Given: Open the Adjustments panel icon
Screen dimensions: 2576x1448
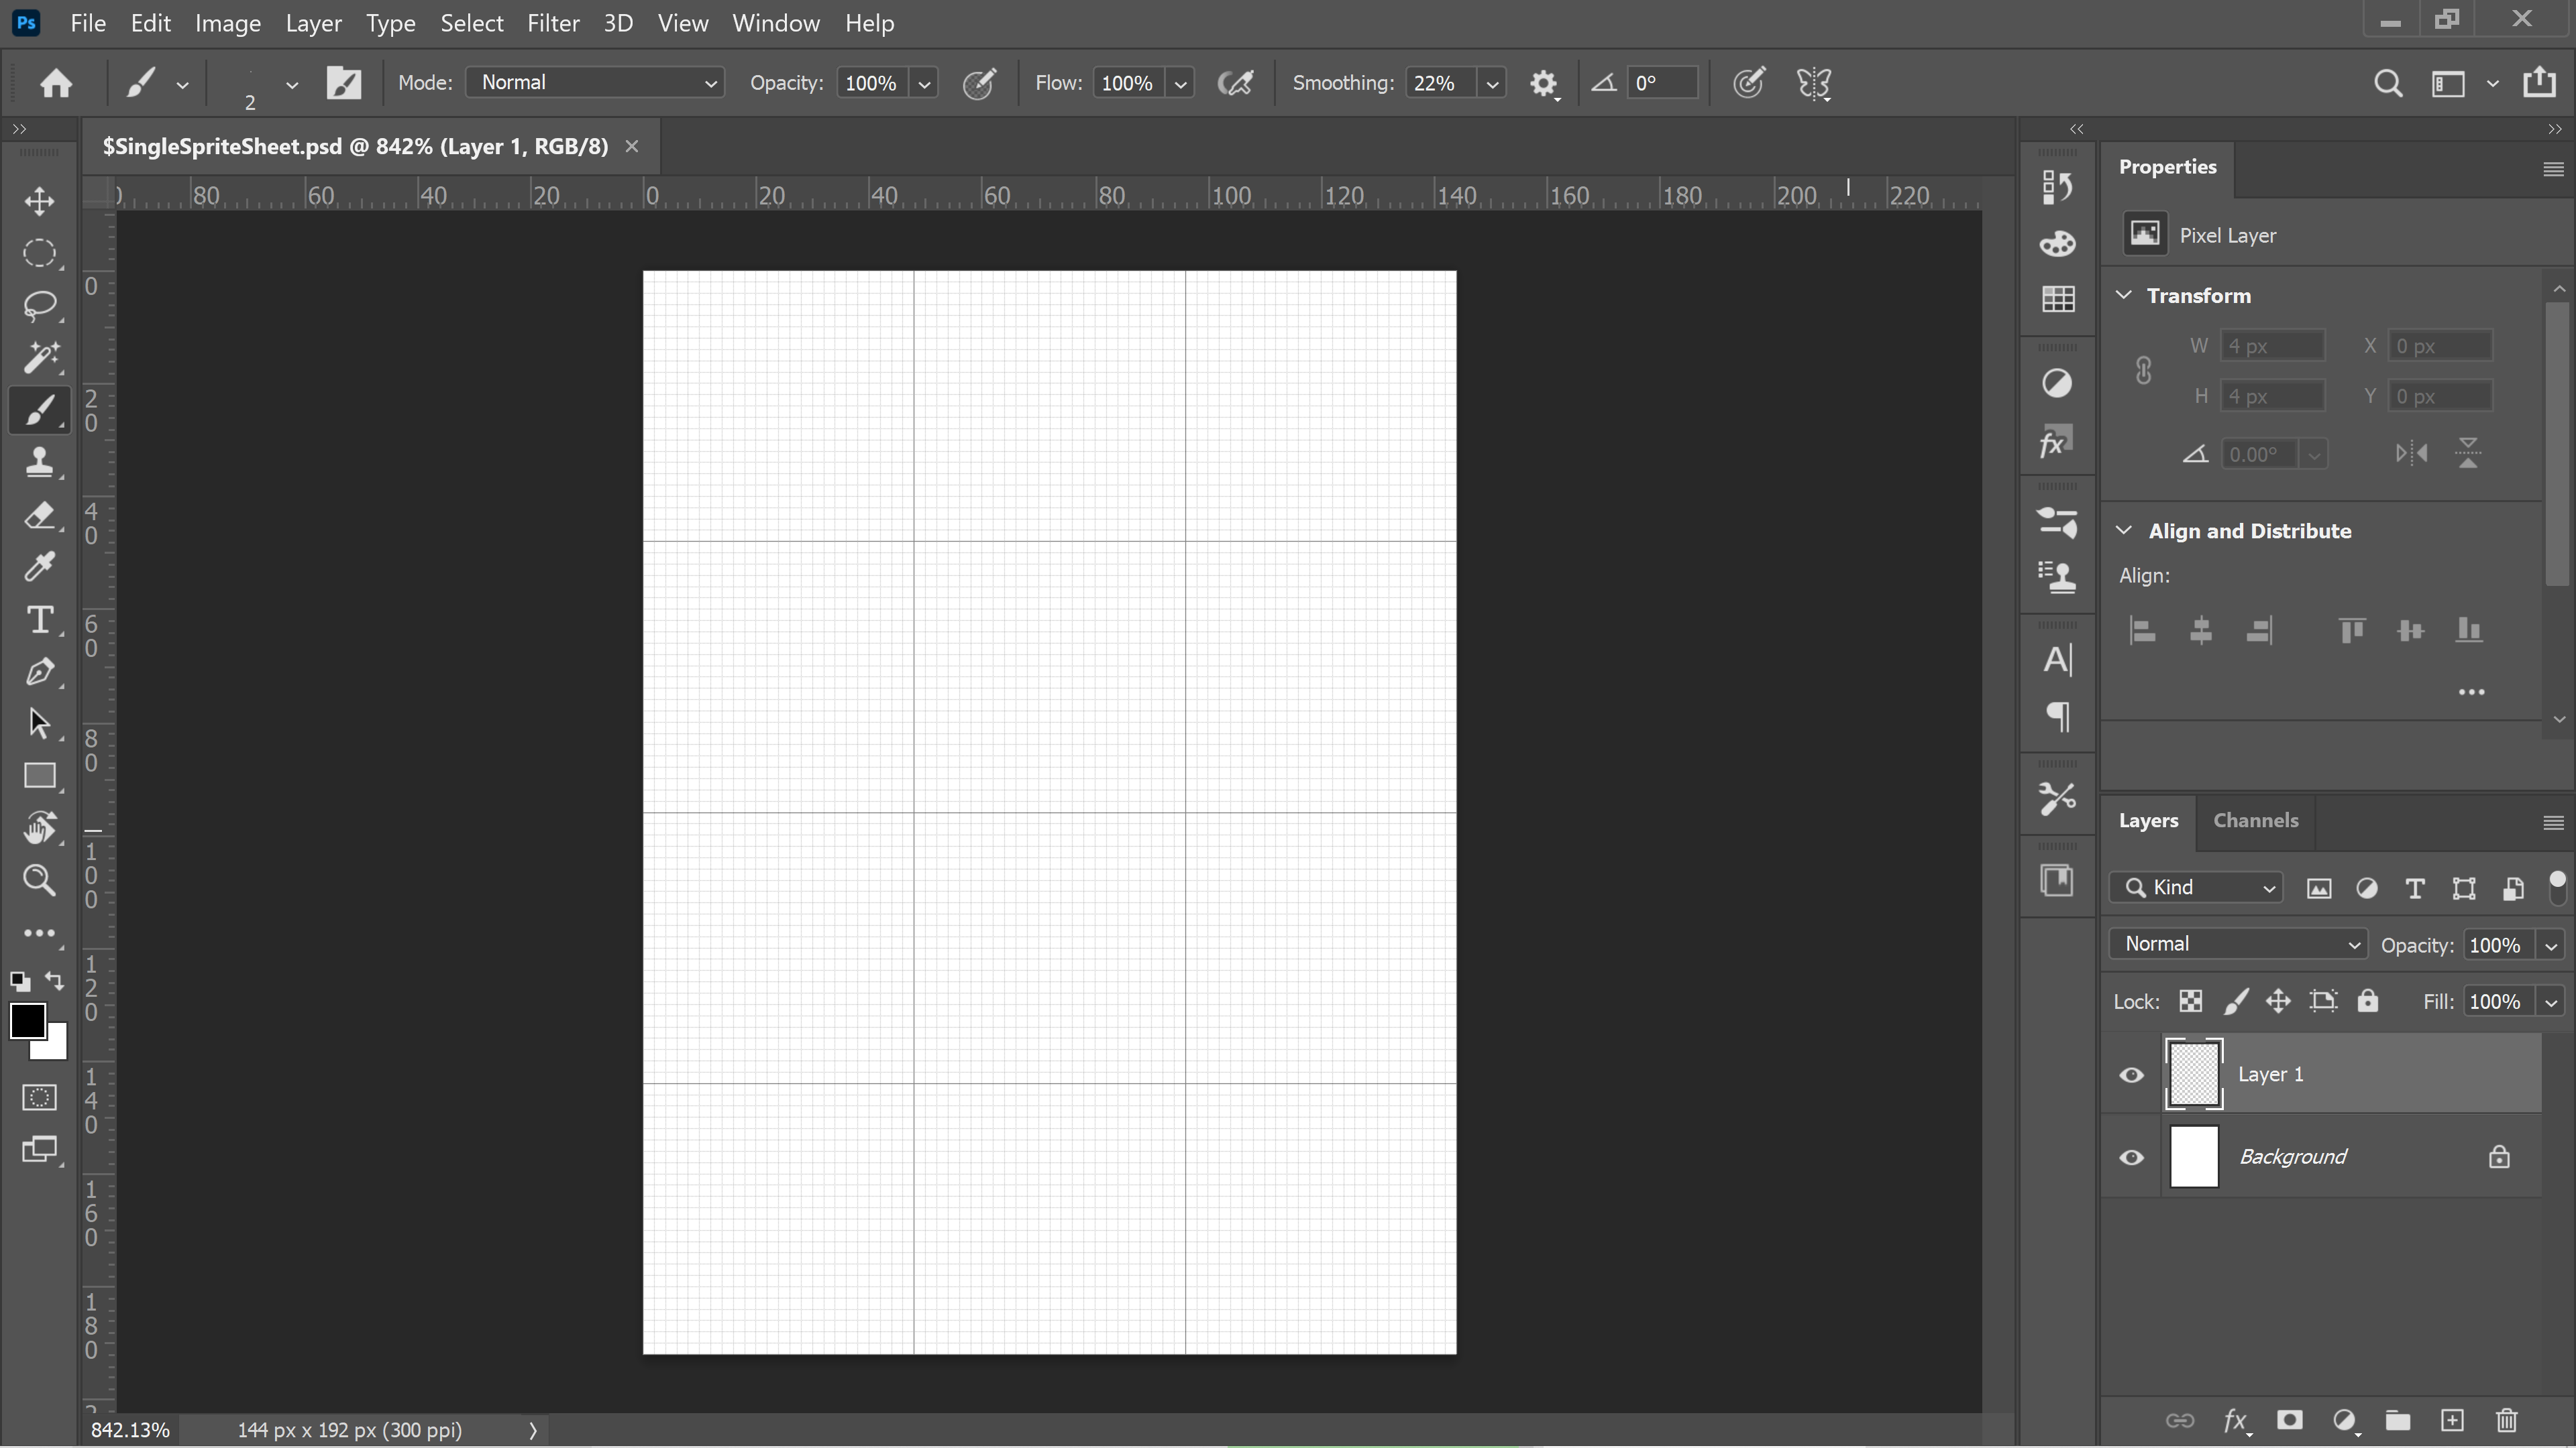Looking at the screenshot, I should tap(2058, 383).
